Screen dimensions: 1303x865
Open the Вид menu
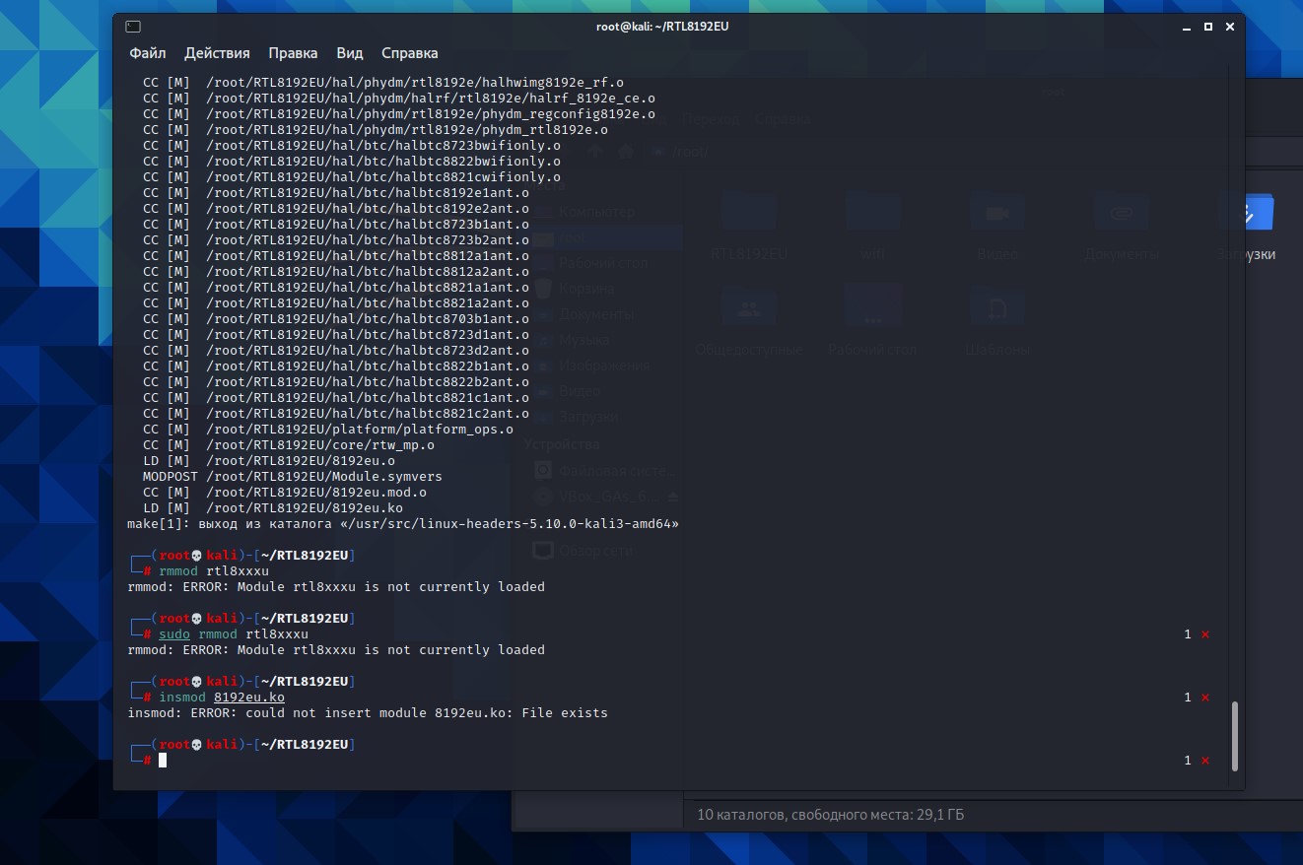click(x=349, y=53)
